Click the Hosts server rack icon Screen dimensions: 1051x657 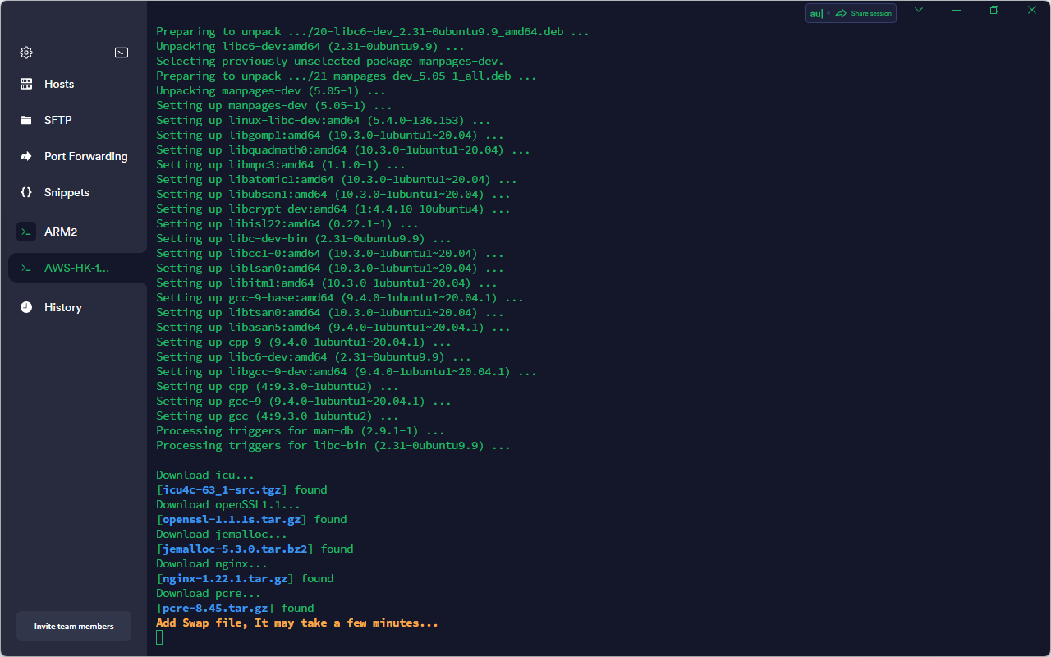click(26, 84)
